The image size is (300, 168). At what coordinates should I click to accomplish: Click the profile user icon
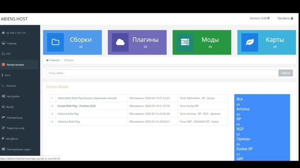292,18
